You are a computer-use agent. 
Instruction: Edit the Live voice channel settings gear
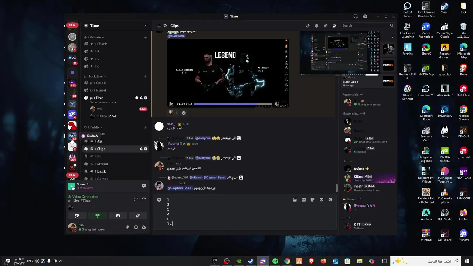tap(146, 98)
